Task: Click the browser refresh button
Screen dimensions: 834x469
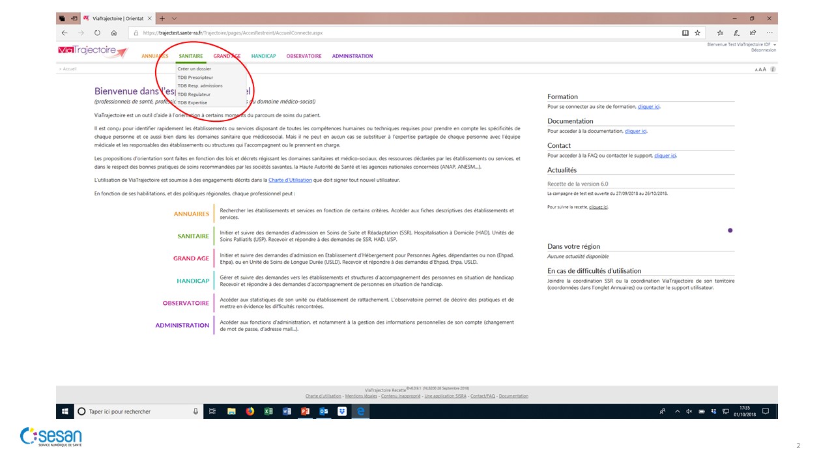Action: 97,33
